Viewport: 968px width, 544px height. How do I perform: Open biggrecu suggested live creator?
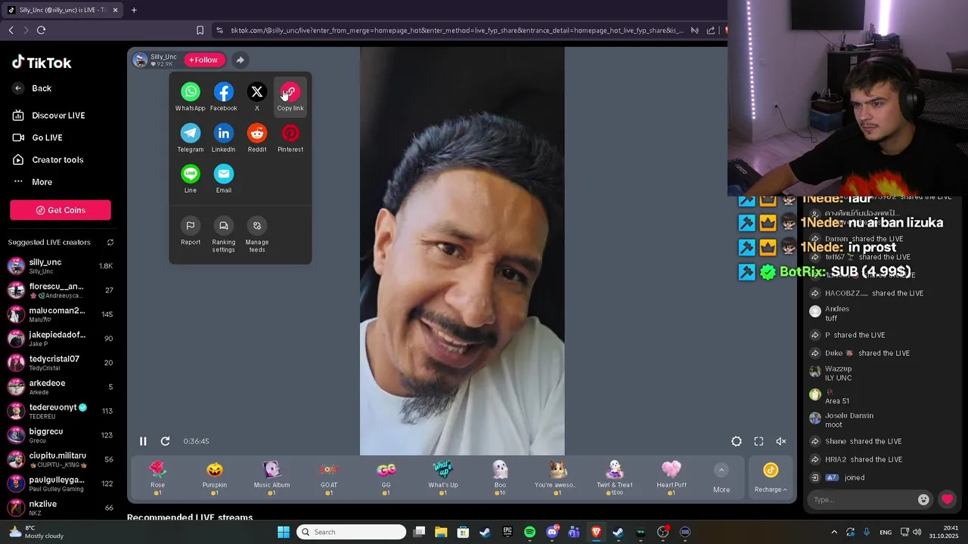pyautogui.click(x=60, y=435)
